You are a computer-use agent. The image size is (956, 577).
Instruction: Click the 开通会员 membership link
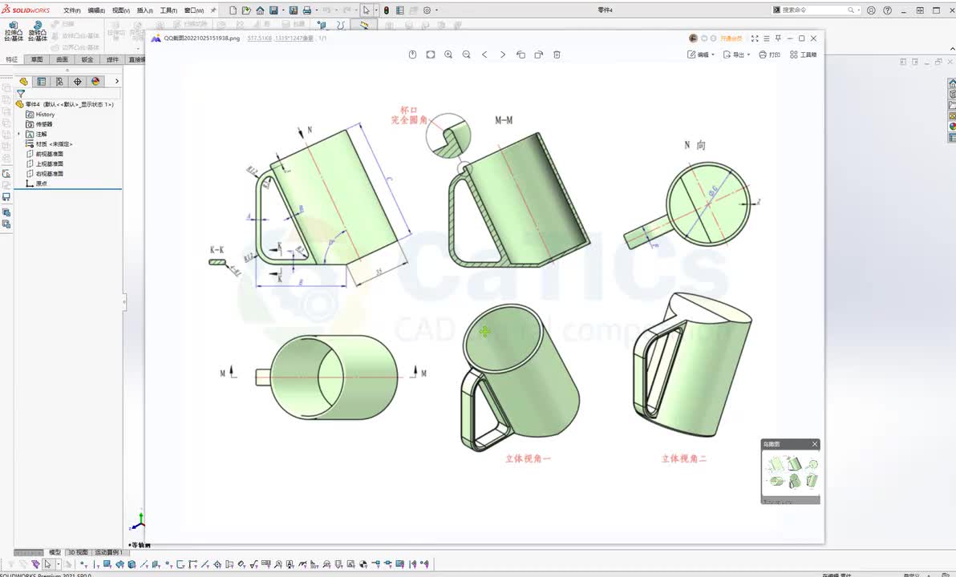tap(731, 38)
